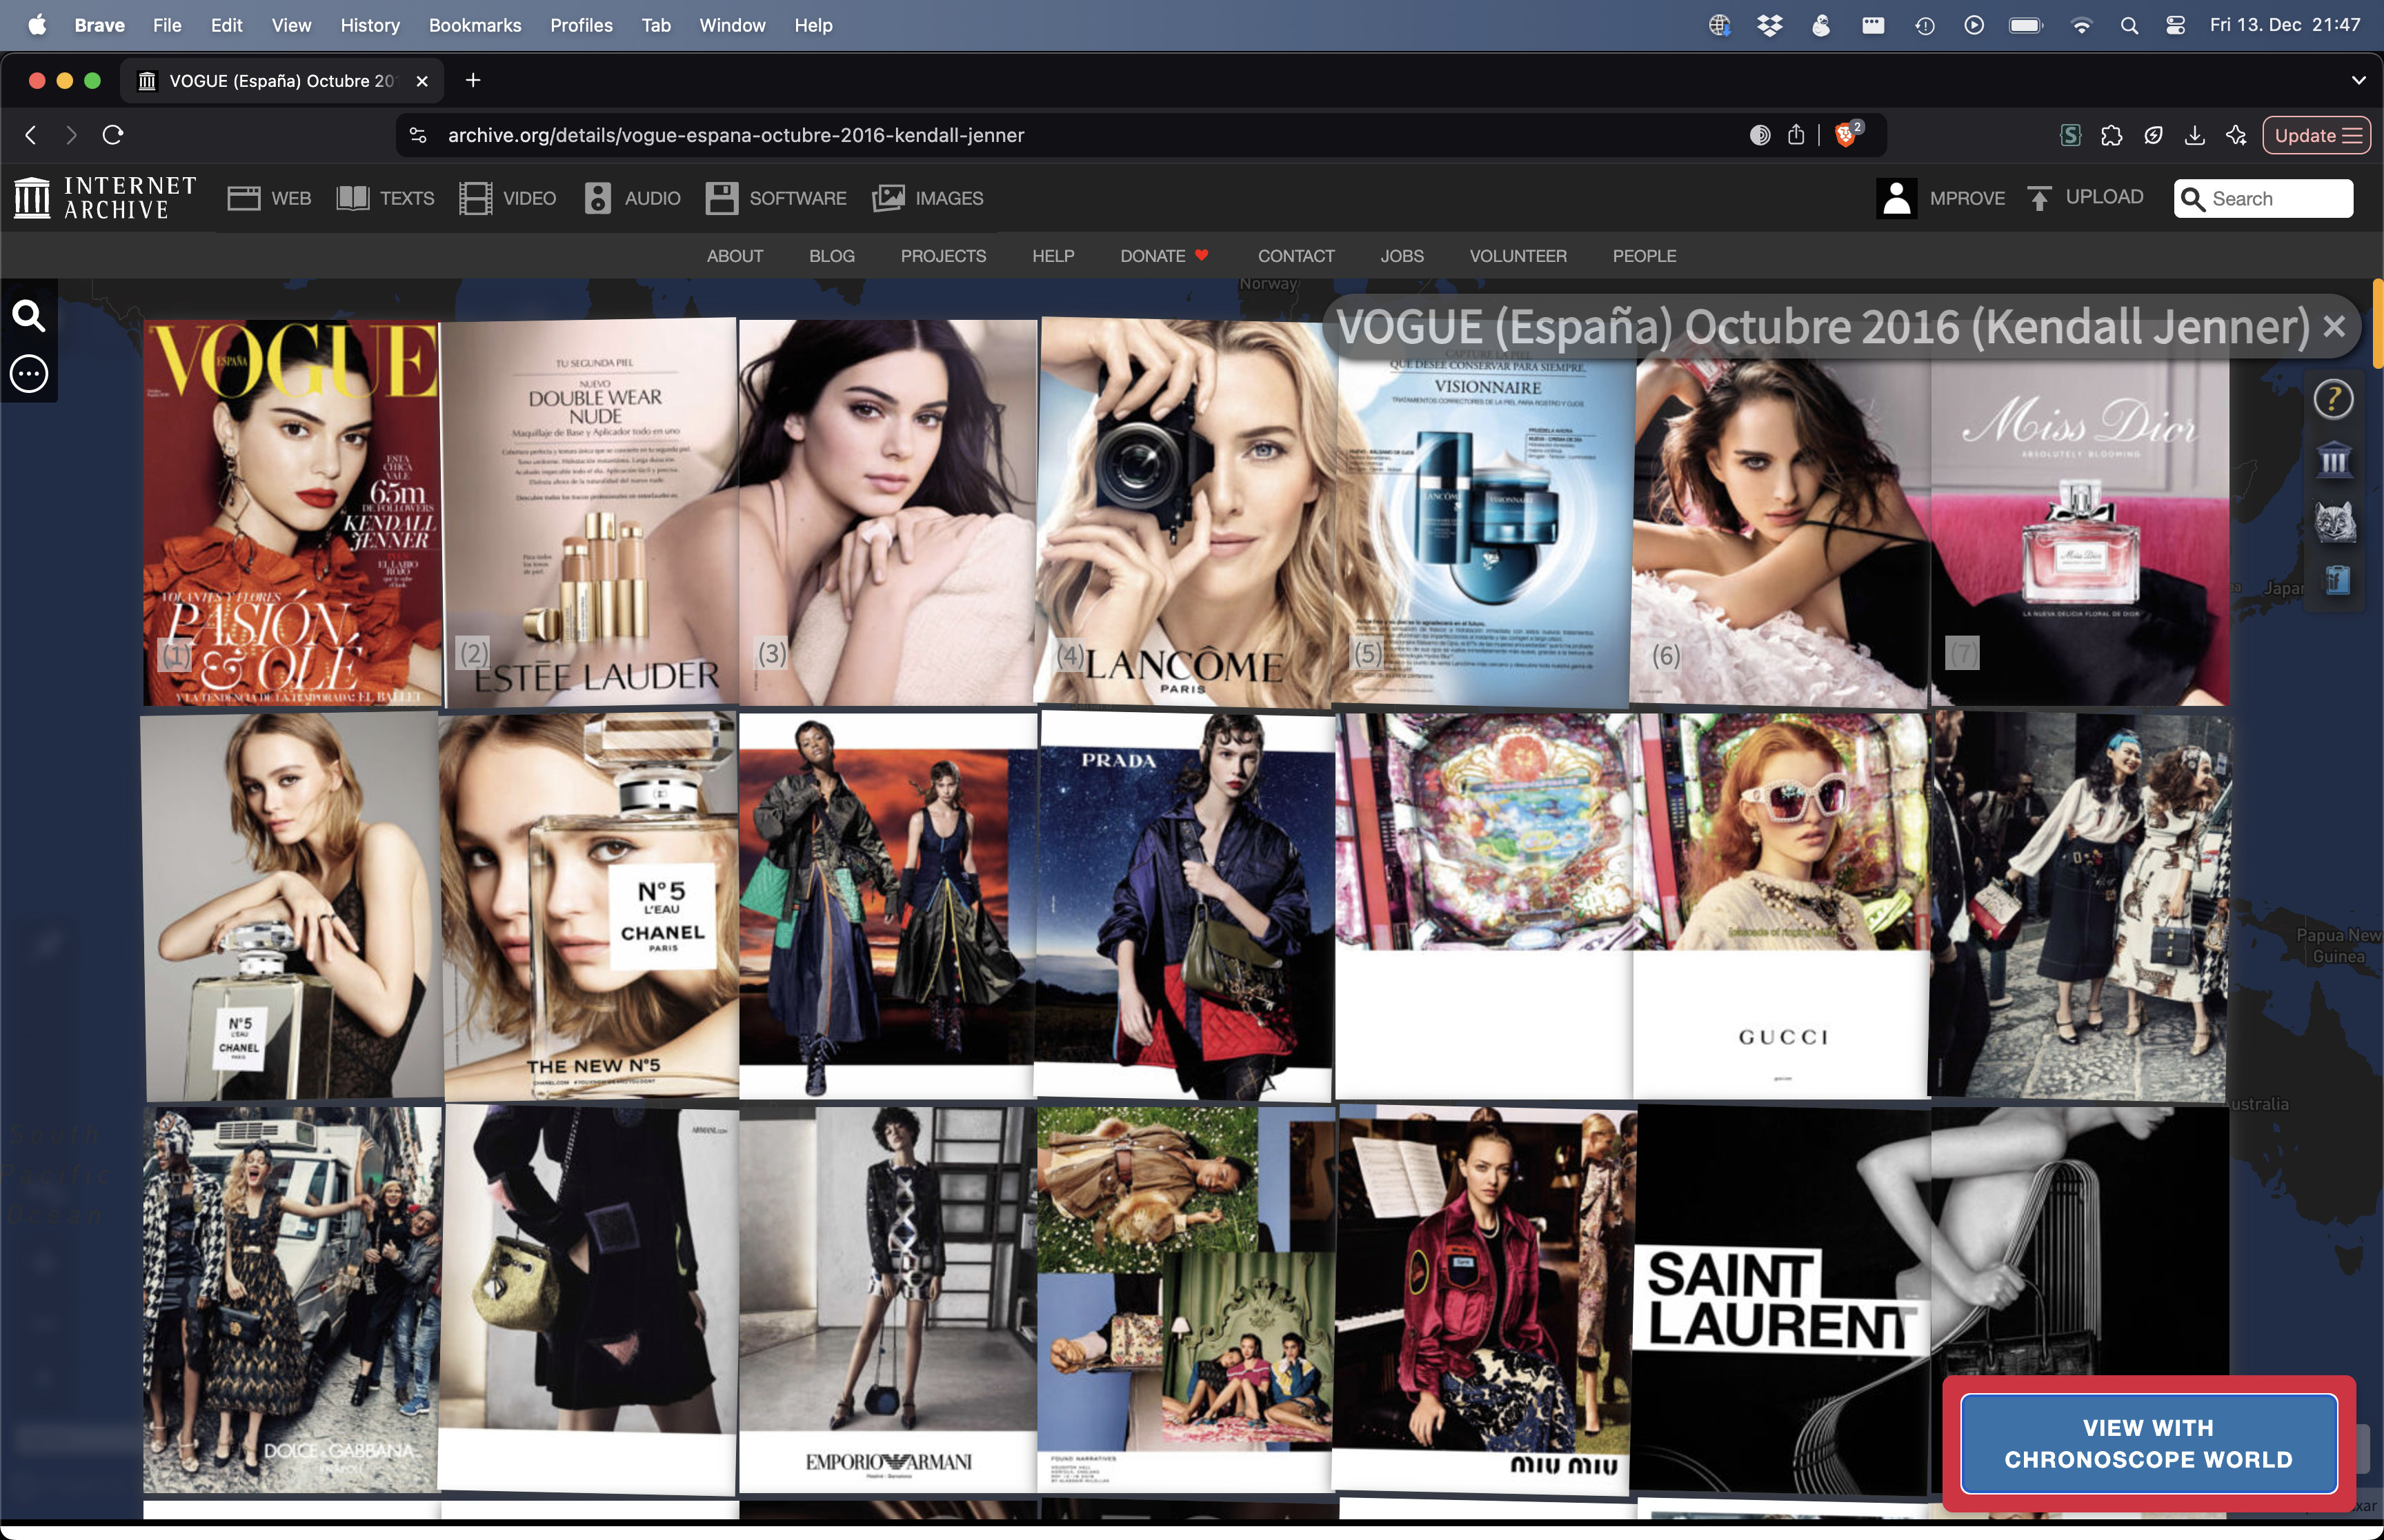Image resolution: width=2384 pixels, height=1540 pixels.
Task: Open the History menu
Action: (369, 25)
